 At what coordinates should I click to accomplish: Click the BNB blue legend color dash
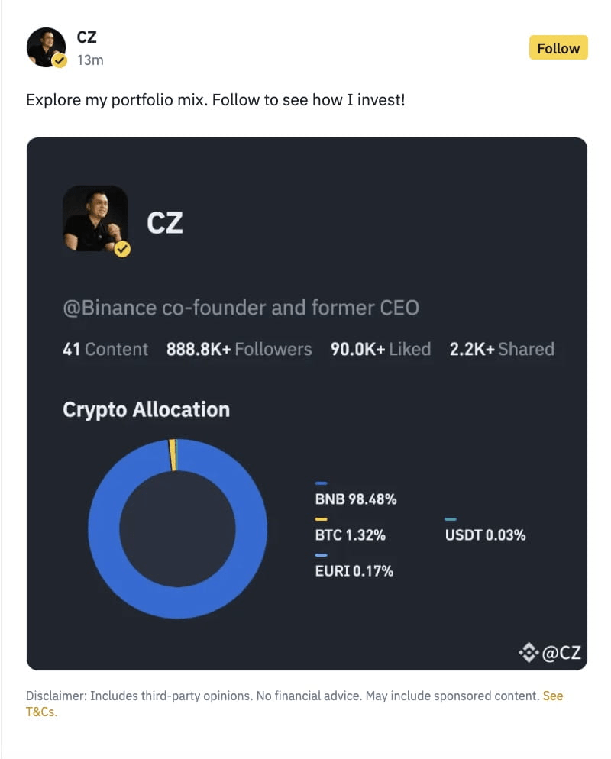pyautogui.click(x=322, y=482)
